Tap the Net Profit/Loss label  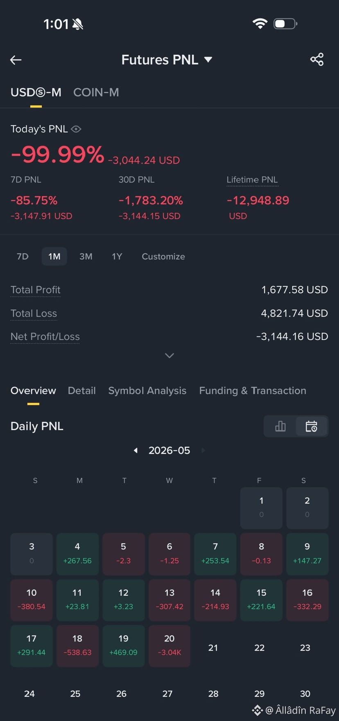click(45, 336)
